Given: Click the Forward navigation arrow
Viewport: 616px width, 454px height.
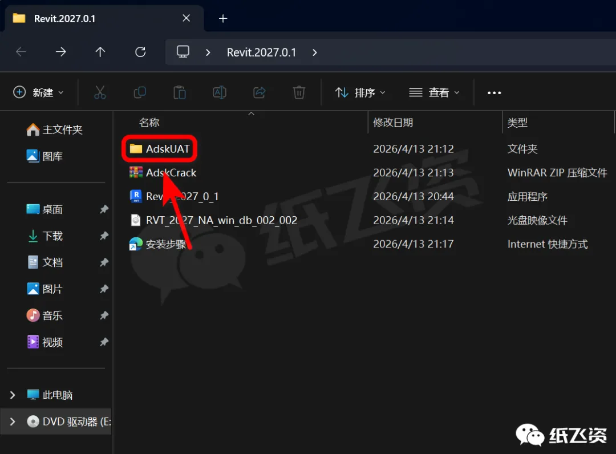Looking at the screenshot, I should click(60, 51).
